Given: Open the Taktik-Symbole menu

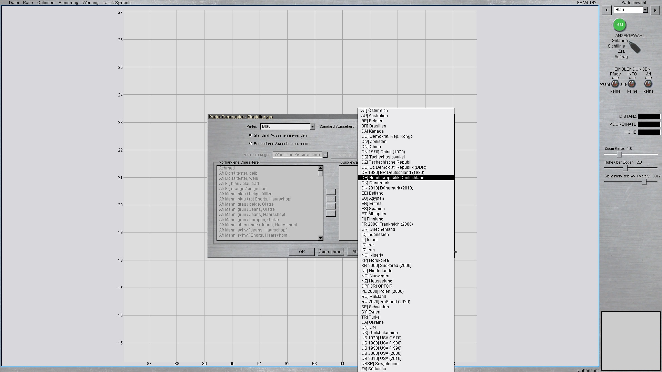Looking at the screenshot, I should (117, 3).
